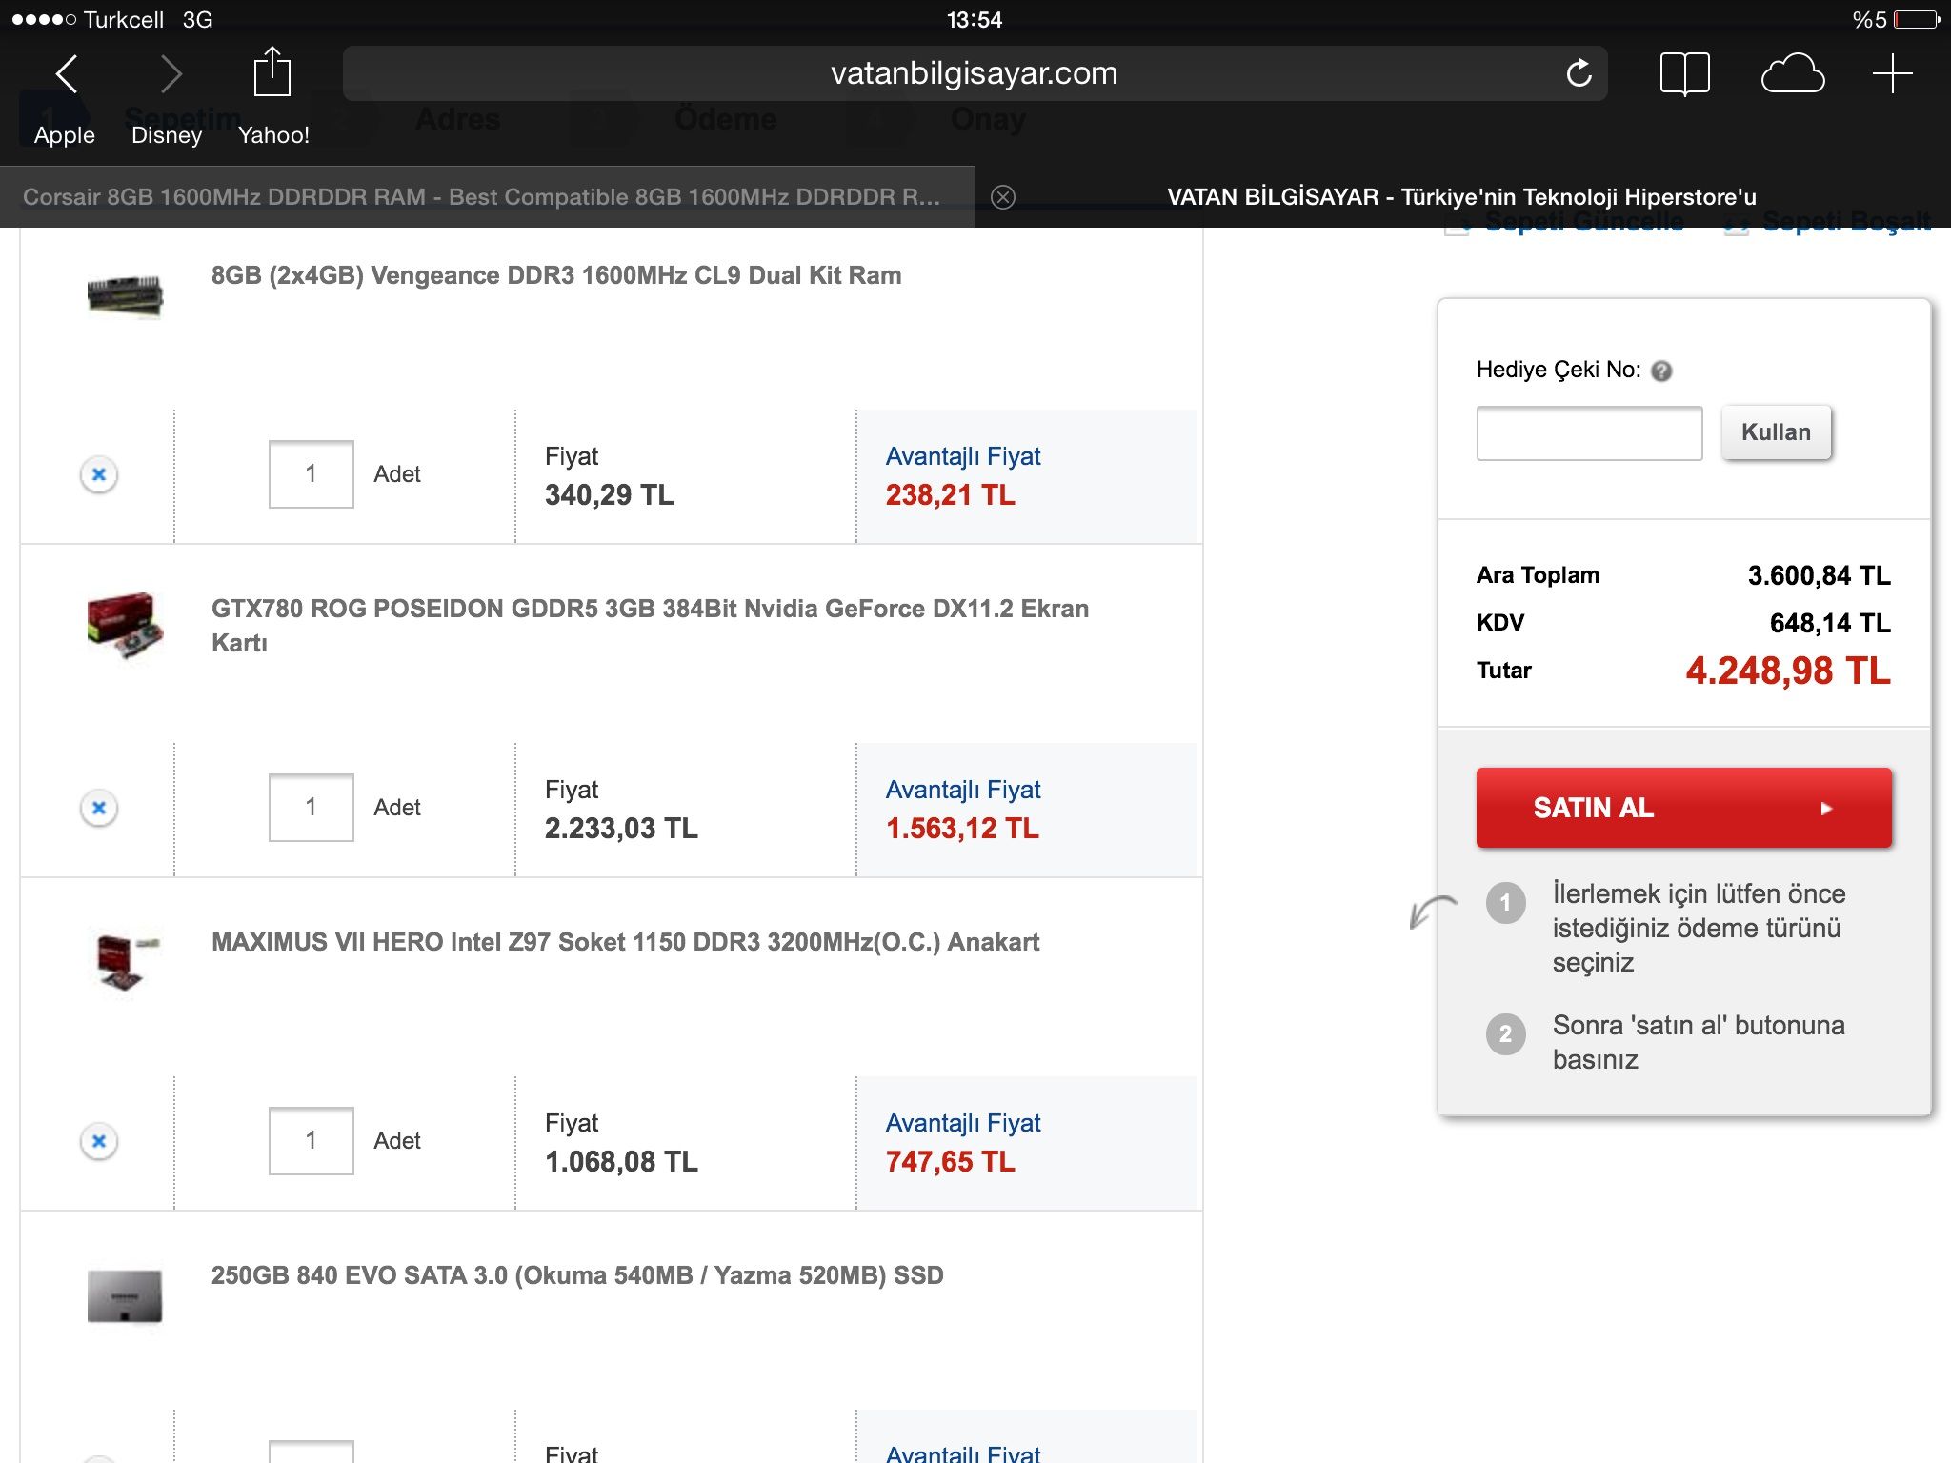Switch to the VATAN BİLGİSAYAR tab

coord(1461,197)
